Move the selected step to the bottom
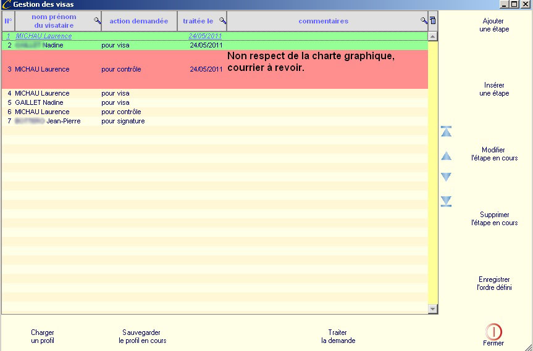Viewport: 533px width, 351px height. pyautogui.click(x=446, y=201)
